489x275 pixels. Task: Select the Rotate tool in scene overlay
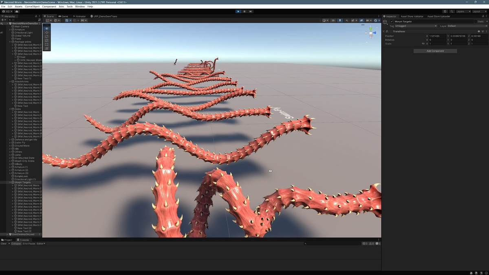46,36
